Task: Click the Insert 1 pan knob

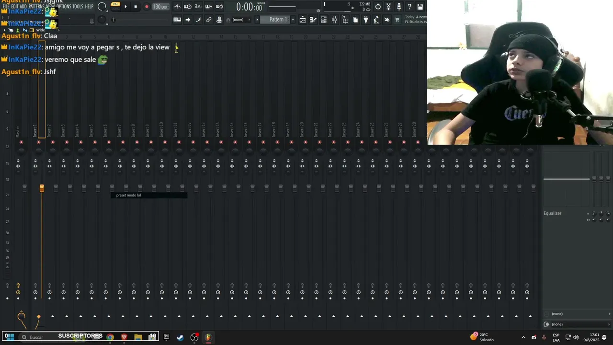Action: tap(39, 150)
